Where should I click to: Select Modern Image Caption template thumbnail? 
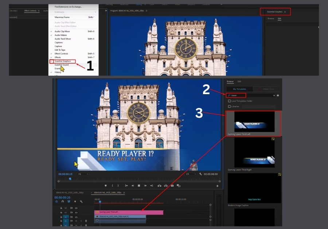[254, 188]
